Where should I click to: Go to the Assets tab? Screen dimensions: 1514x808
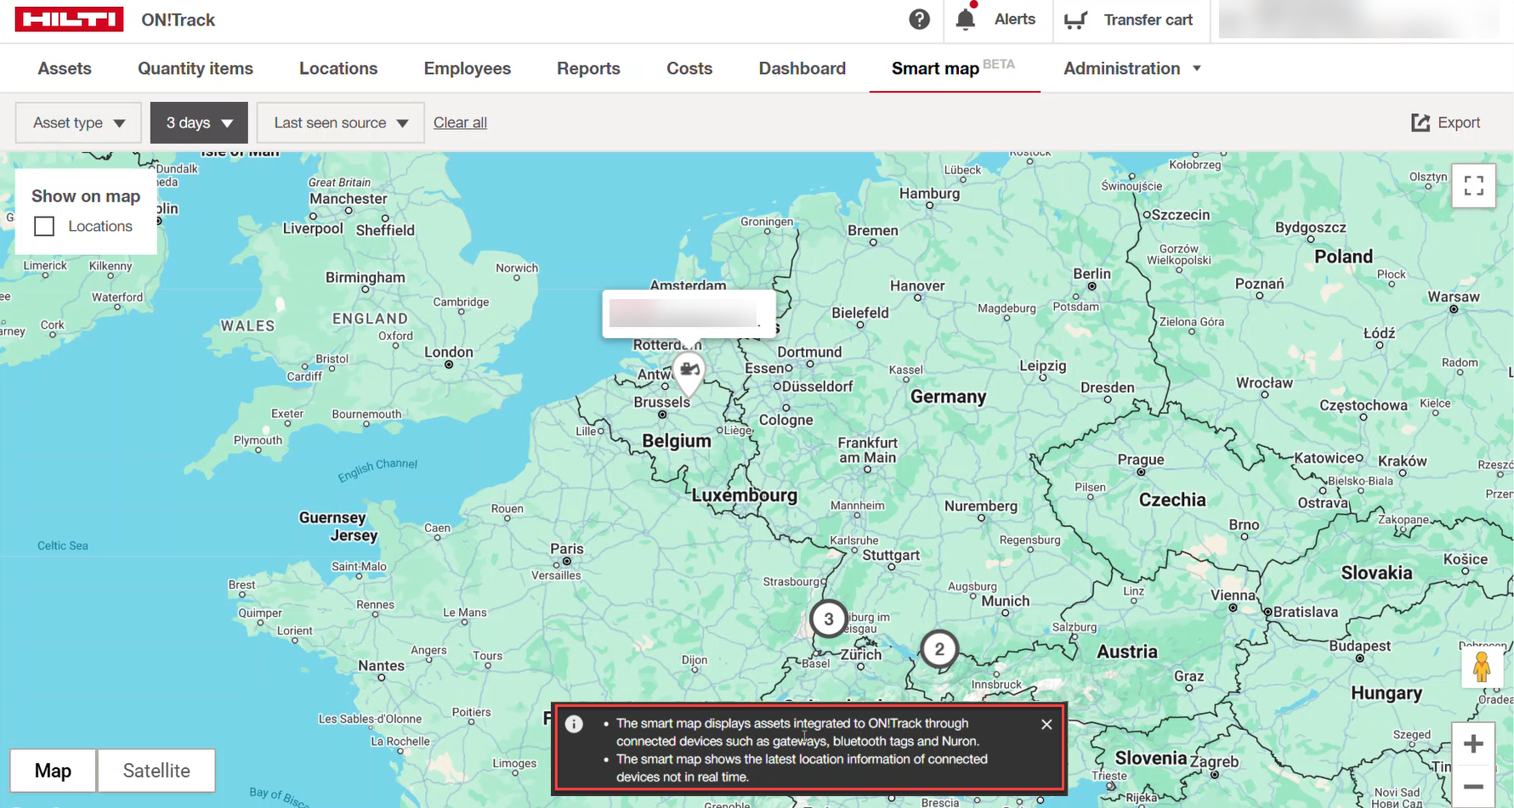[65, 68]
